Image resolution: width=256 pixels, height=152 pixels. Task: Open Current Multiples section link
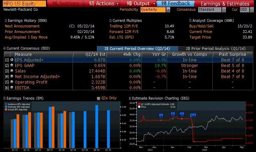(x=126, y=20)
